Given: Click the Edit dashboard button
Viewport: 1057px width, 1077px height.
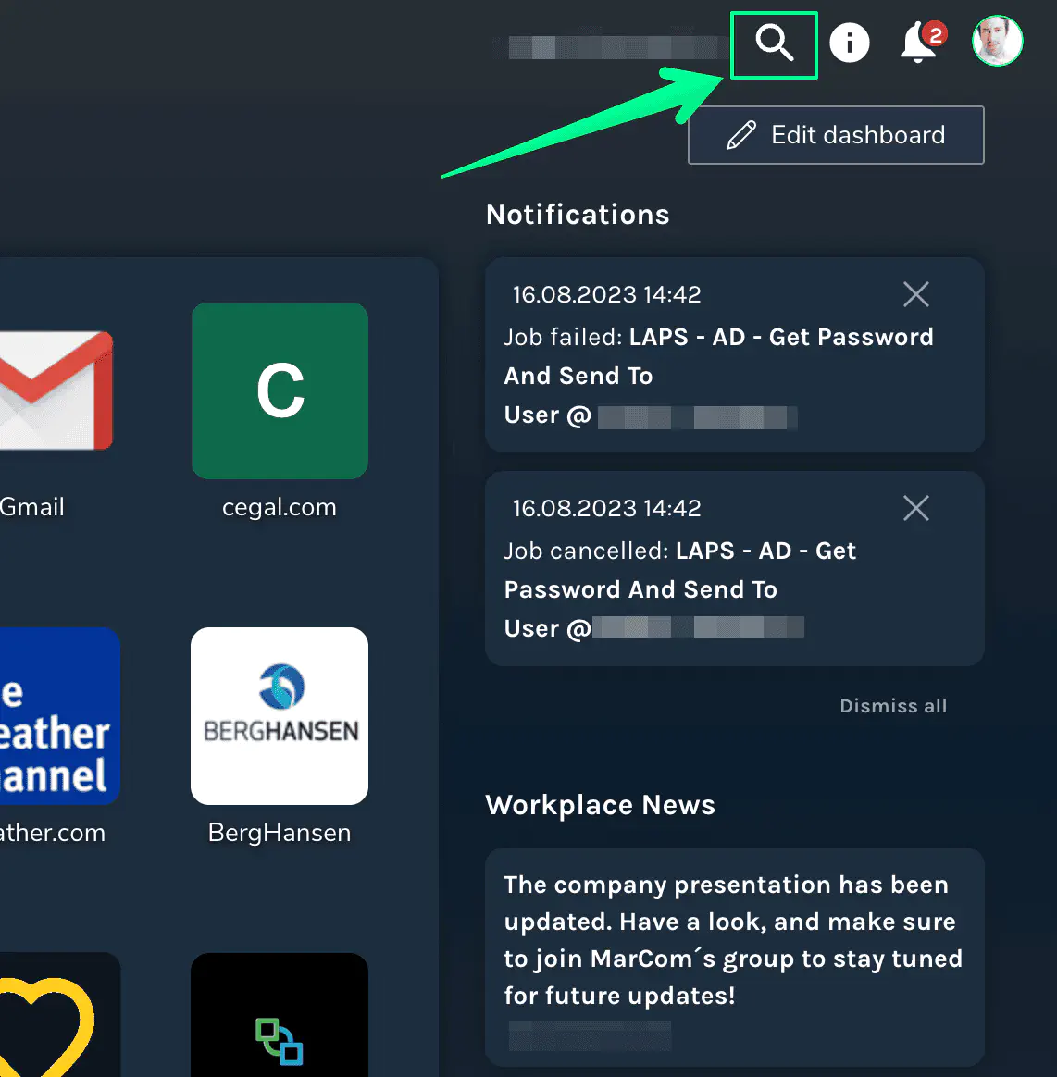Looking at the screenshot, I should coord(836,135).
